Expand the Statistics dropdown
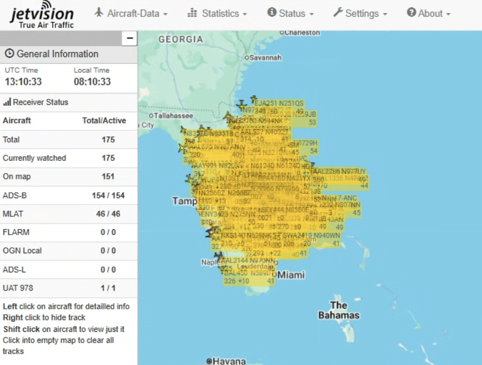Screen dimensions: 482x365 218,14
